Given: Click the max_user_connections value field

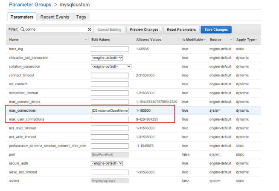Looking at the screenshot, I should click(x=110, y=119).
